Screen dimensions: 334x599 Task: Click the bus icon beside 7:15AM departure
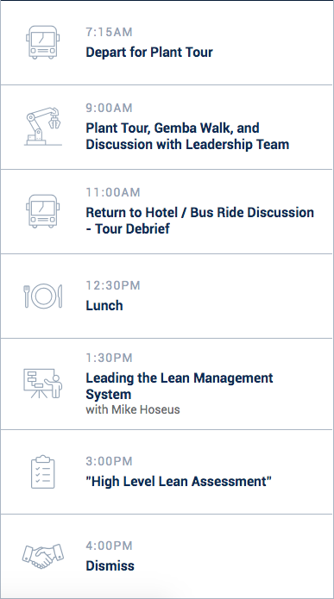coord(43,42)
